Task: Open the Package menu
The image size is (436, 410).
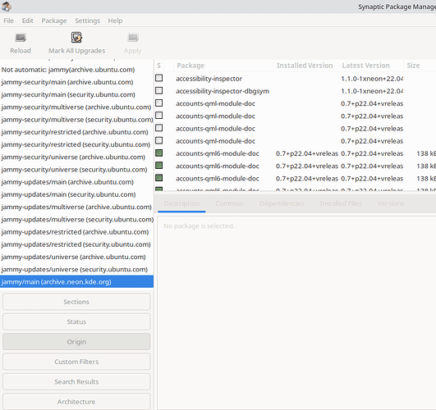Action: click(54, 20)
